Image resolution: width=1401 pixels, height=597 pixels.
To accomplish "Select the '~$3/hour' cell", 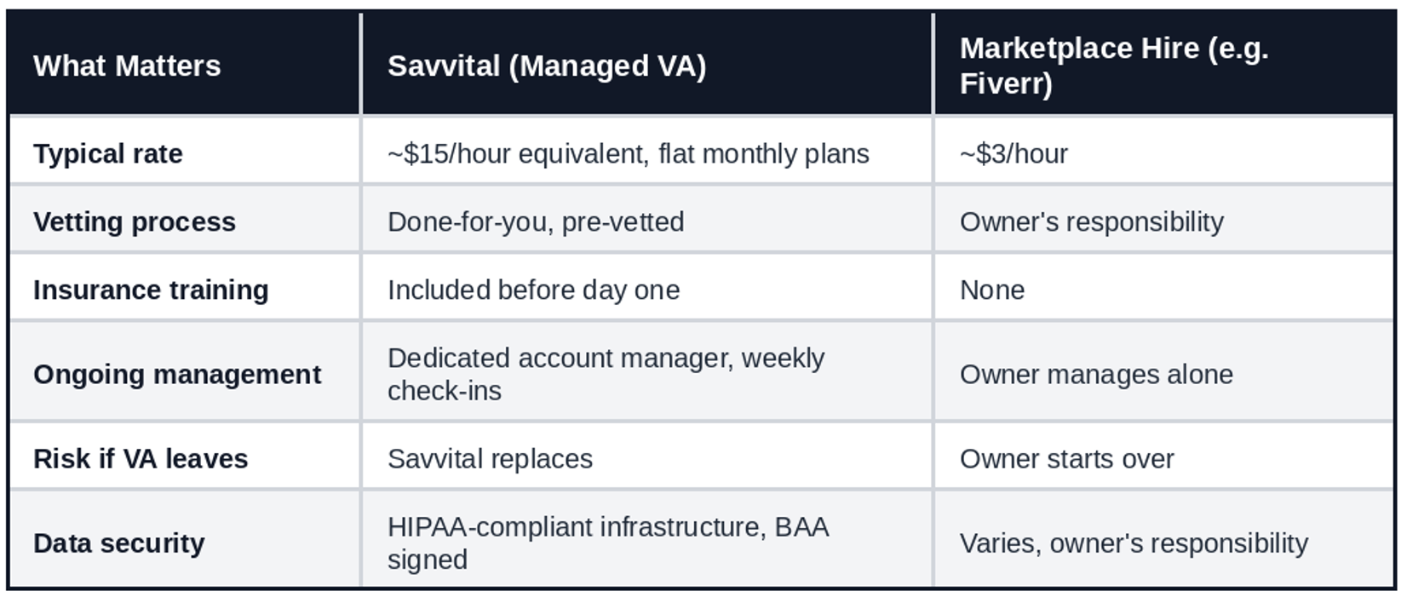I will click(x=1164, y=153).
